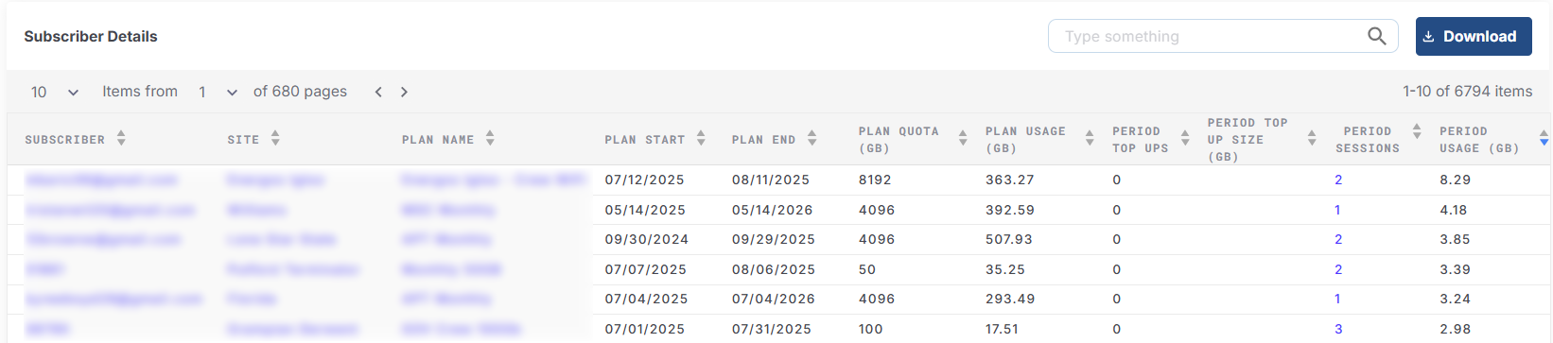Open sessions link valued 3 in last row
This screenshot has height=343, width=1553.
[1338, 329]
